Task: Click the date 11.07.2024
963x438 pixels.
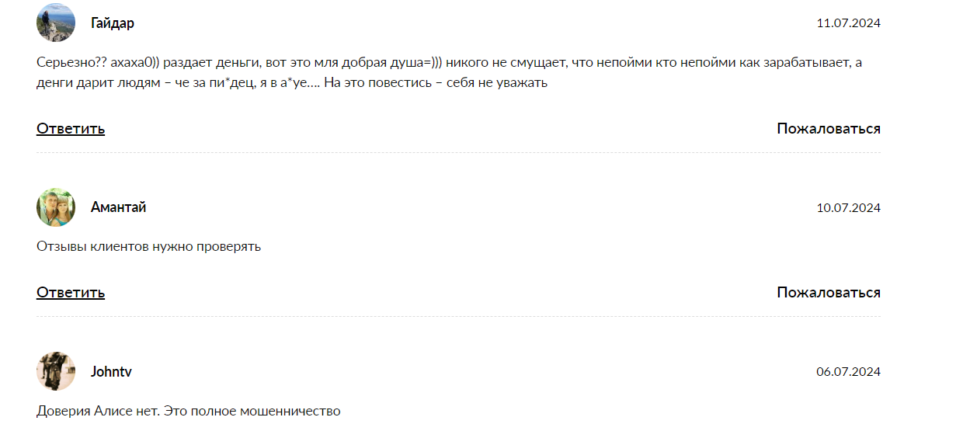Action: tap(848, 23)
